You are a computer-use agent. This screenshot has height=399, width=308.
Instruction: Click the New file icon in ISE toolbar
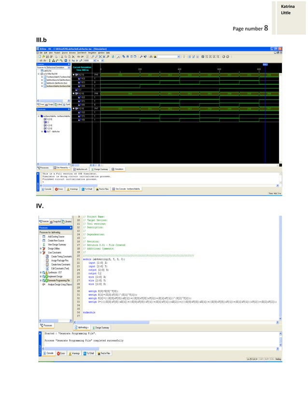coord(40,57)
